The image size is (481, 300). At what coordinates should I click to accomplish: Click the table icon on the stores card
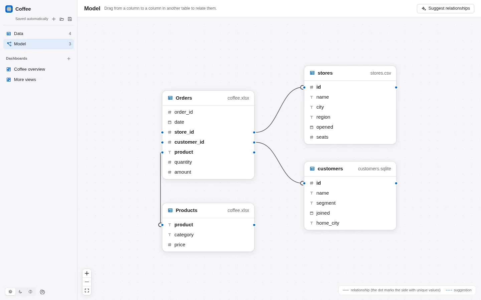click(x=312, y=73)
